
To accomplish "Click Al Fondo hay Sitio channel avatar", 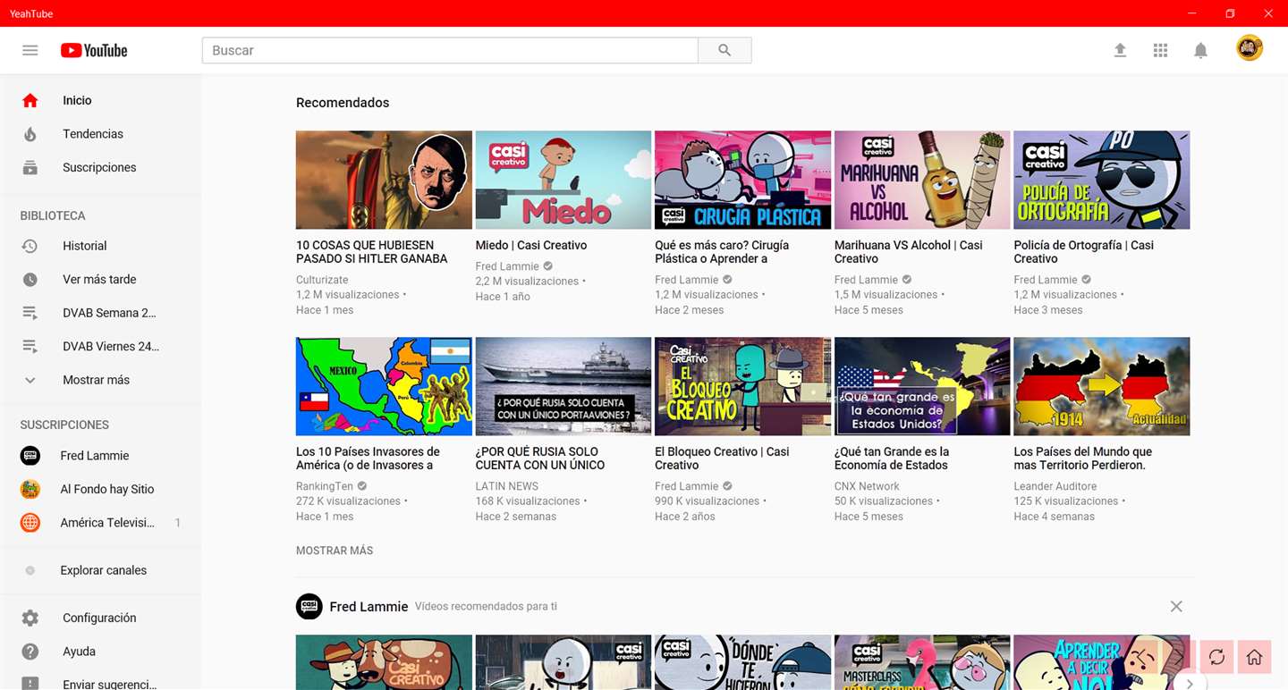I will [x=30, y=489].
